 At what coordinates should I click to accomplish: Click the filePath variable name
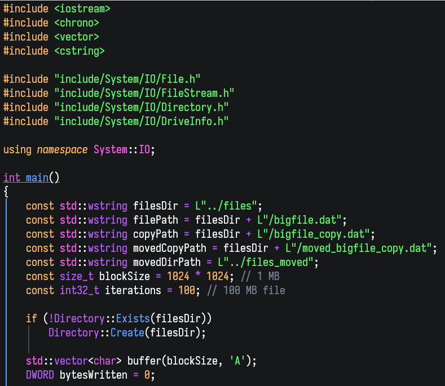(155, 220)
